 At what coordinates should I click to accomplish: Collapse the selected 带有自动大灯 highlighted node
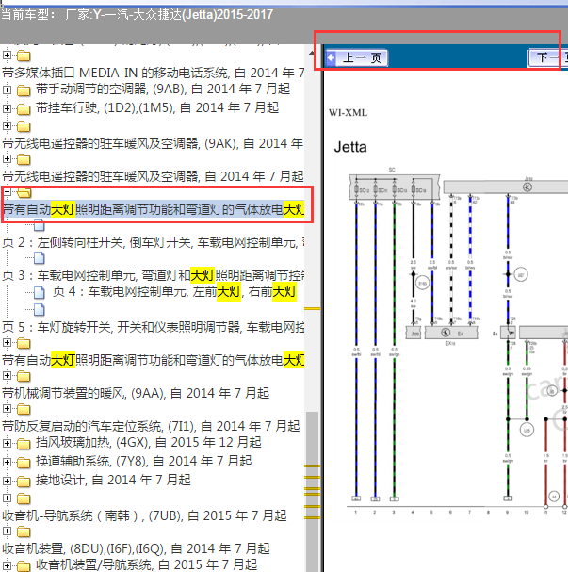pyautogui.click(x=7, y=191)
